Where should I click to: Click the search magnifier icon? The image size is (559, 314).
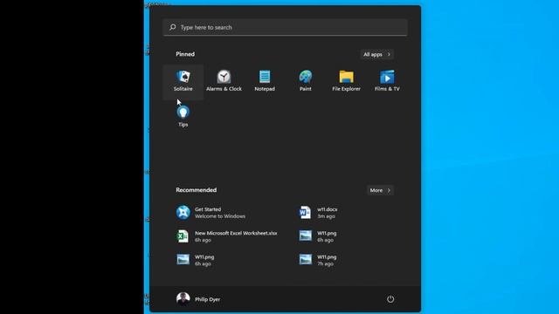tap(173, 27)
